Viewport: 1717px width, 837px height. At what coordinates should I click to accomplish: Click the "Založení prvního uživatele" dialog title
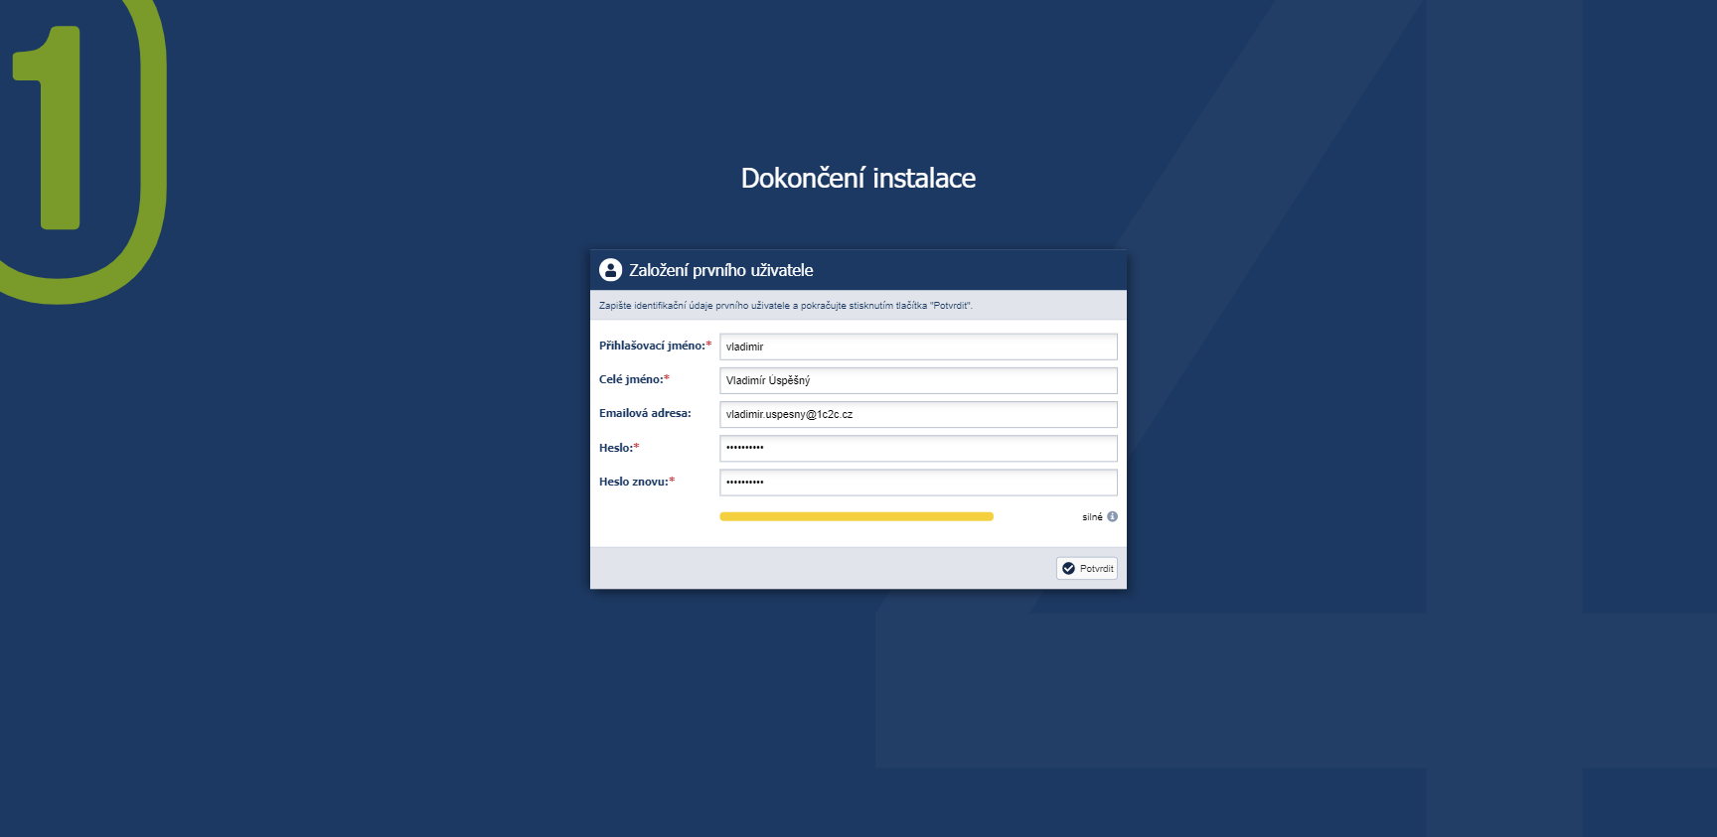point(721,270)
